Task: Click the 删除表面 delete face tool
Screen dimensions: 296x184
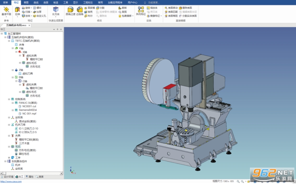Action: (x=185, y=8)
